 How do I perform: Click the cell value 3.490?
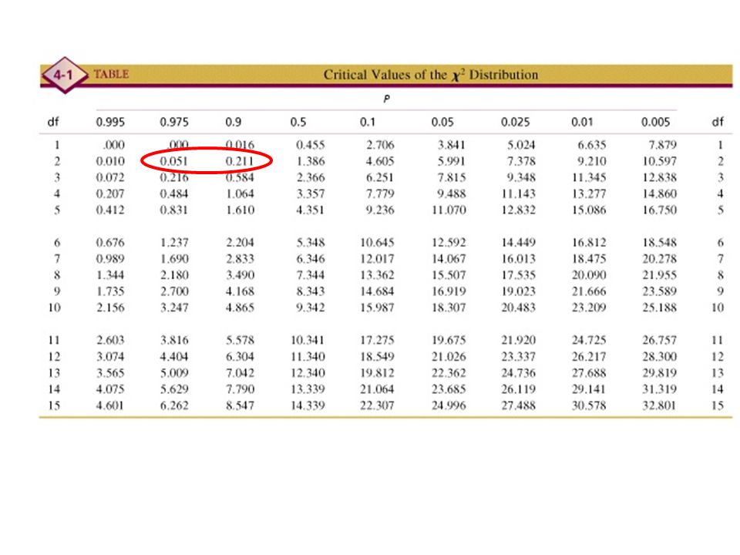click(x=240, y=275)
